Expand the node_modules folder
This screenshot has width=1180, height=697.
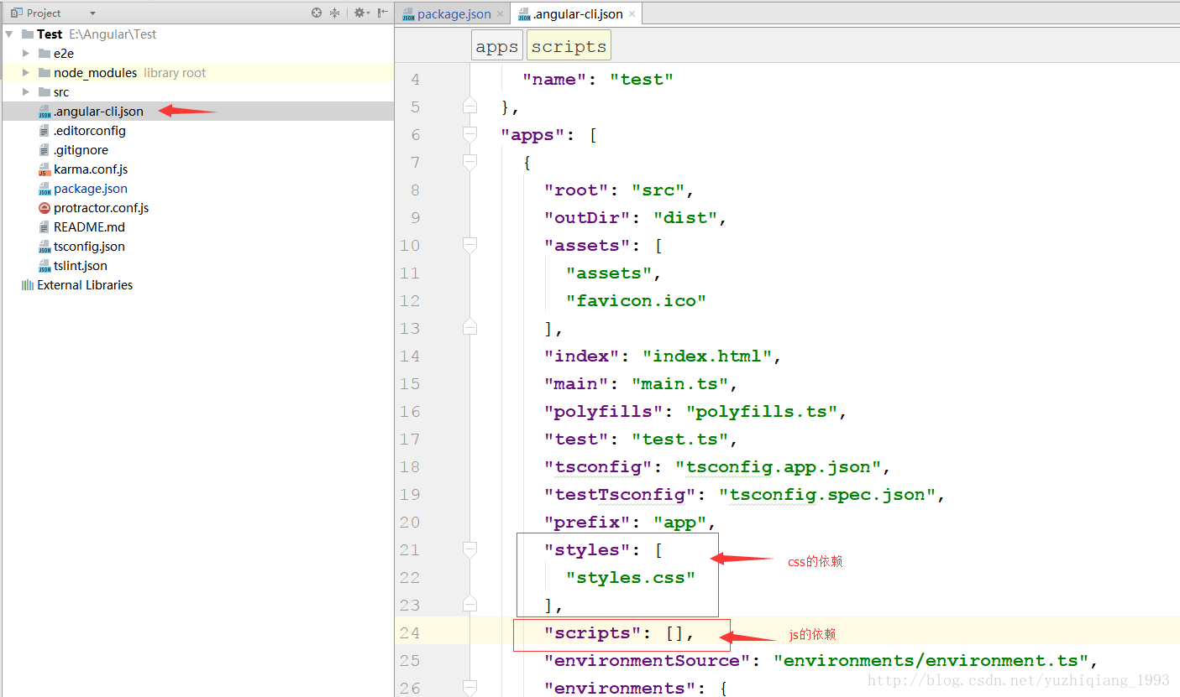pos(26,72)
